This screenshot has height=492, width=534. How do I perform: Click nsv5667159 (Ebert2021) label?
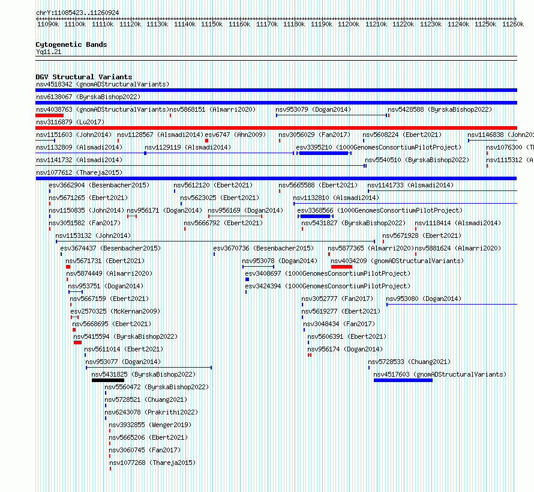tap(109, 299)
